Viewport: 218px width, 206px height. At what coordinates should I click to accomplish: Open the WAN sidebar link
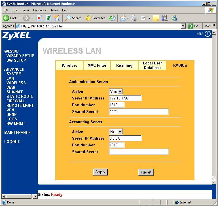click(x=11, y=87)
